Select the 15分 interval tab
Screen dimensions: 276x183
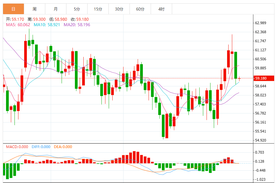point(98,9)
